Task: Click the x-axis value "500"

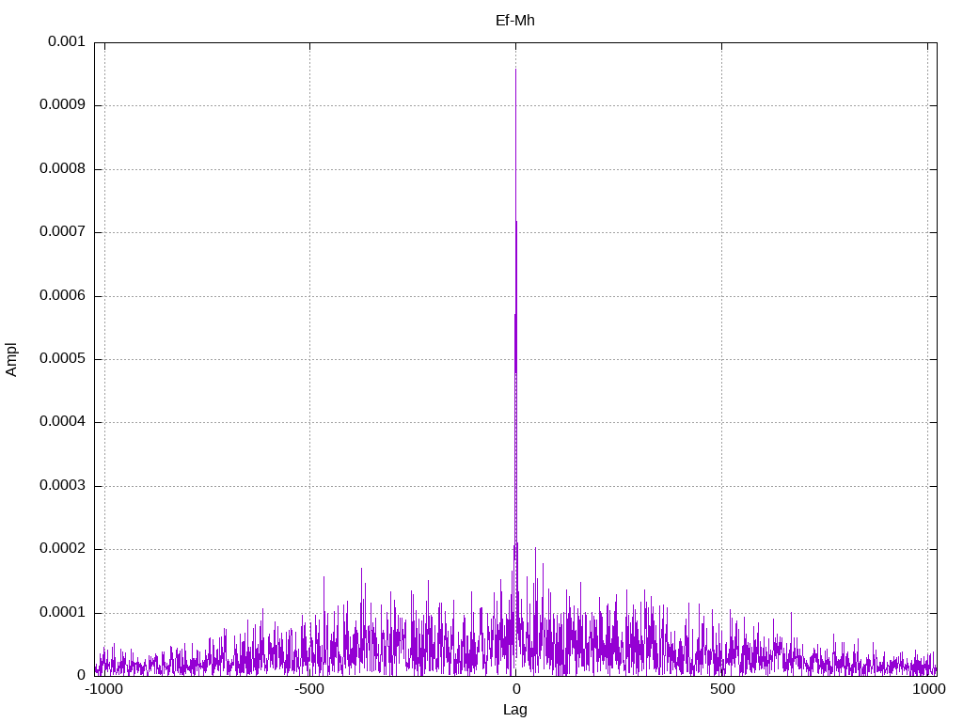Action: pyautogui.click(x=722, y=689)
